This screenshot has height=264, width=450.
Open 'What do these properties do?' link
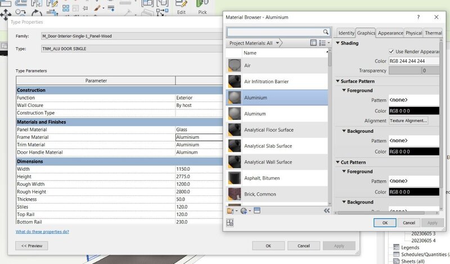tap(43, 231)
